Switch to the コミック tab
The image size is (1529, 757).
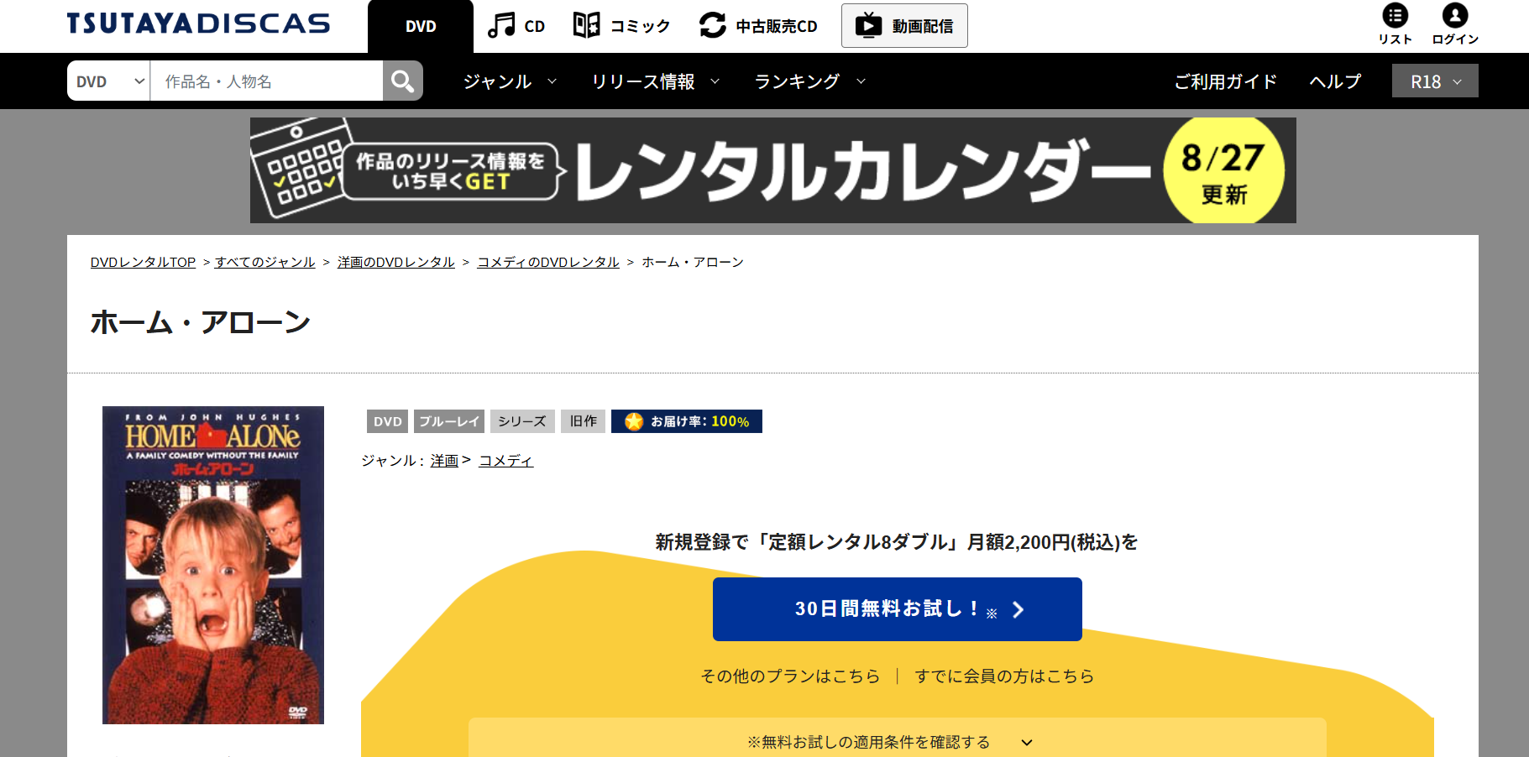(621, 26)
